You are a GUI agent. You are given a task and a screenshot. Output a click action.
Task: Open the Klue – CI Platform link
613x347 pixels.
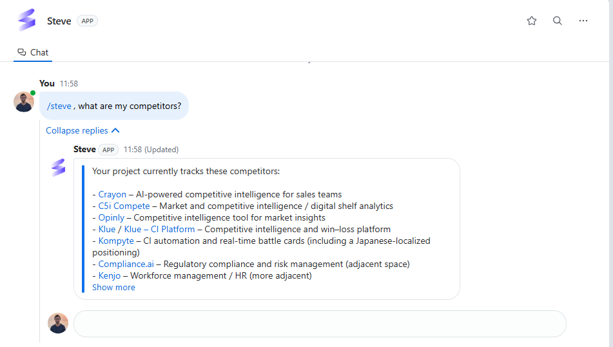[x=159, y=229]
